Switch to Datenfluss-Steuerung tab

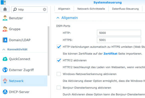coord(125,9)
